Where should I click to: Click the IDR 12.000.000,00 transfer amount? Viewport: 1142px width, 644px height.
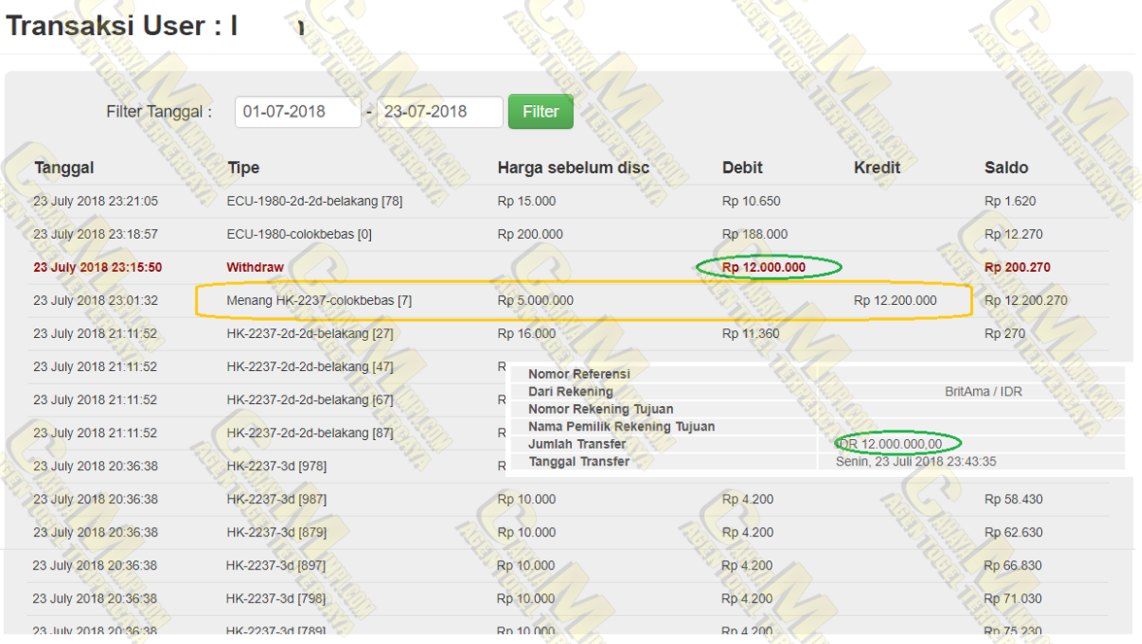890,445
